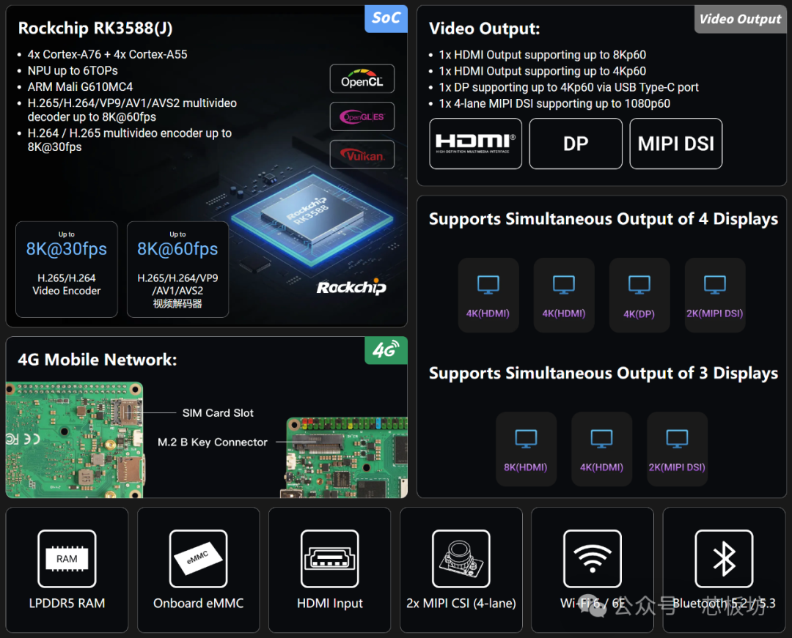Click the "4G Mobile Network:" heading
792x638 pixels.
(98, 360)
